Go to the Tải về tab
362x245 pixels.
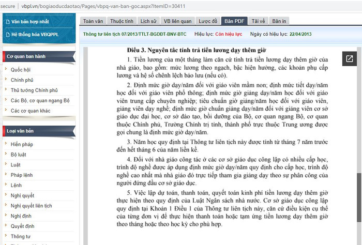(x=258, y=21)
